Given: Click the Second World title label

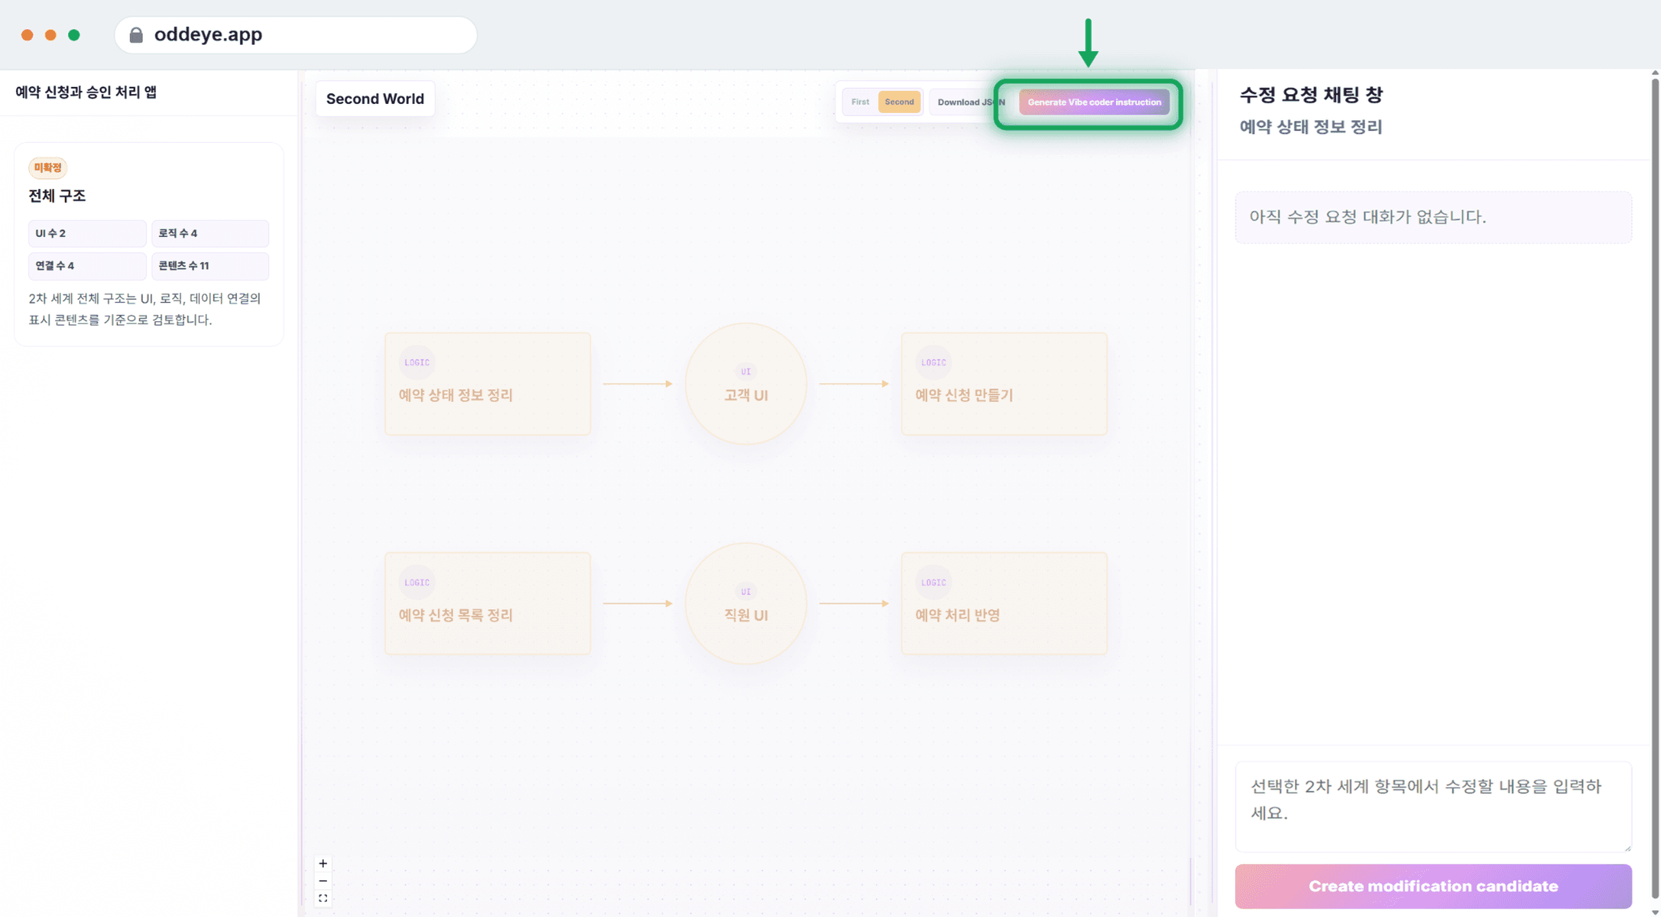Looking at the screenshot, I should (x=375, y=99).
